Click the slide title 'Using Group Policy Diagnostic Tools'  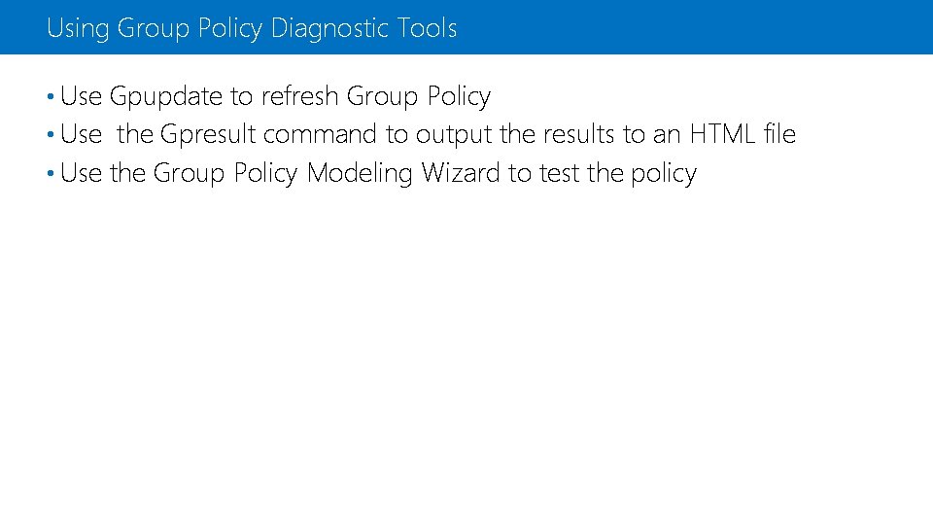(252, 28)
